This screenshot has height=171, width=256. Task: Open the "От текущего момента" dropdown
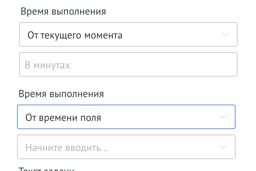[x=128, y=35]
